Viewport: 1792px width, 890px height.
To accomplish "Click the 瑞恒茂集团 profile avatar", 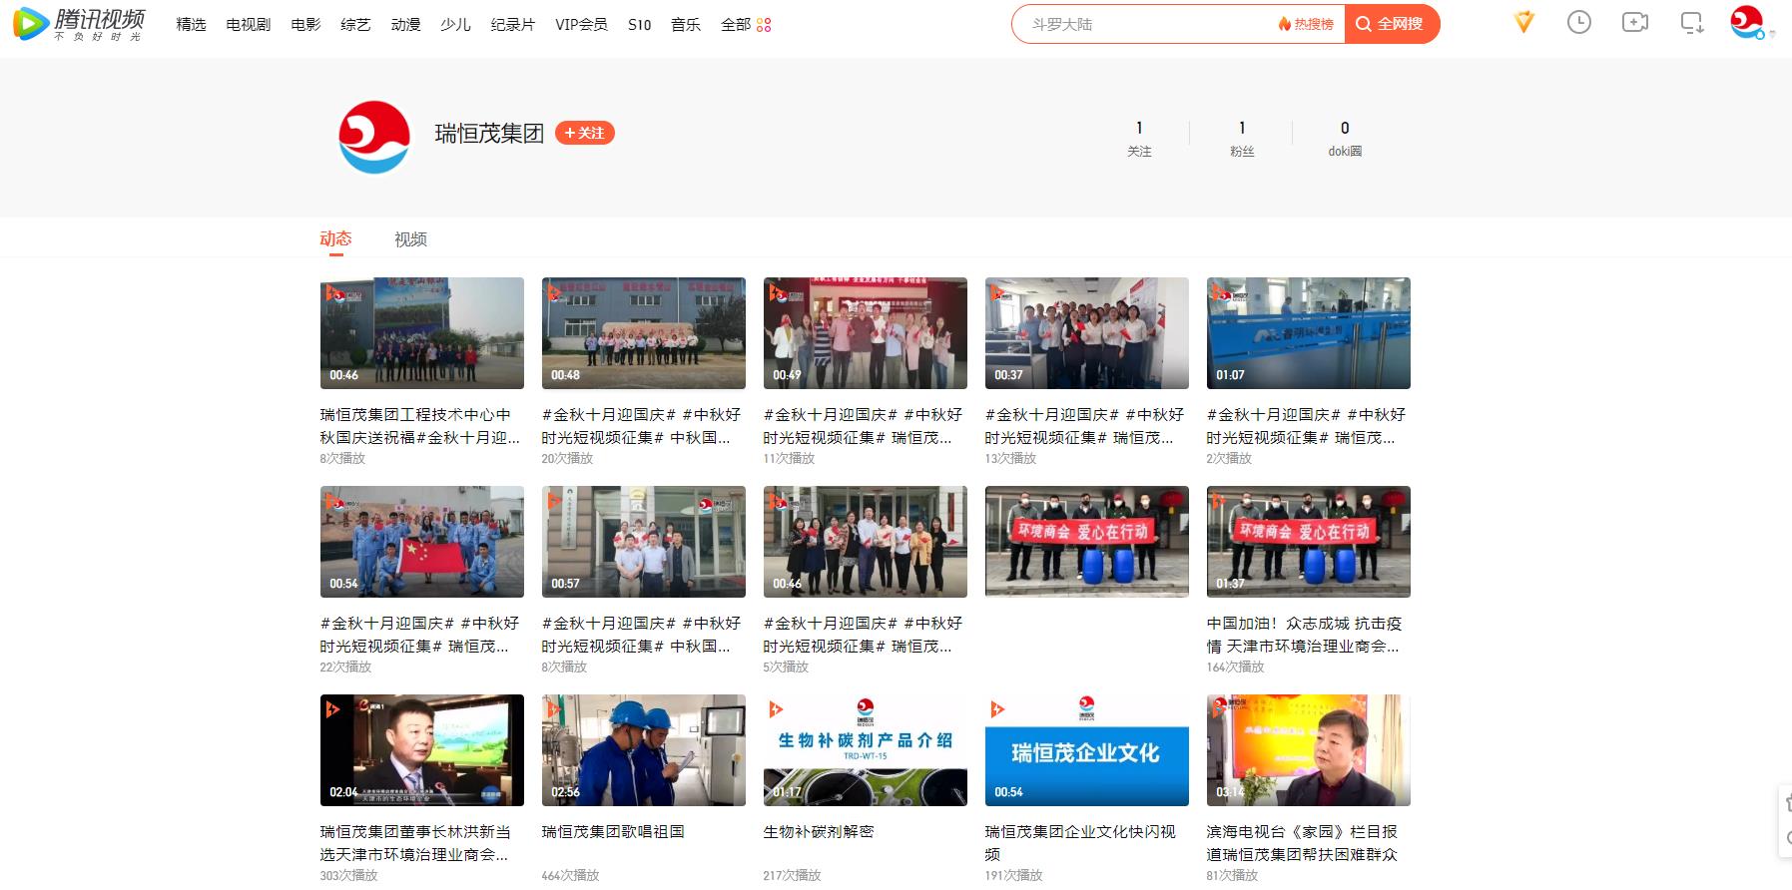I will pyautogui.click(x=374, y=137).
